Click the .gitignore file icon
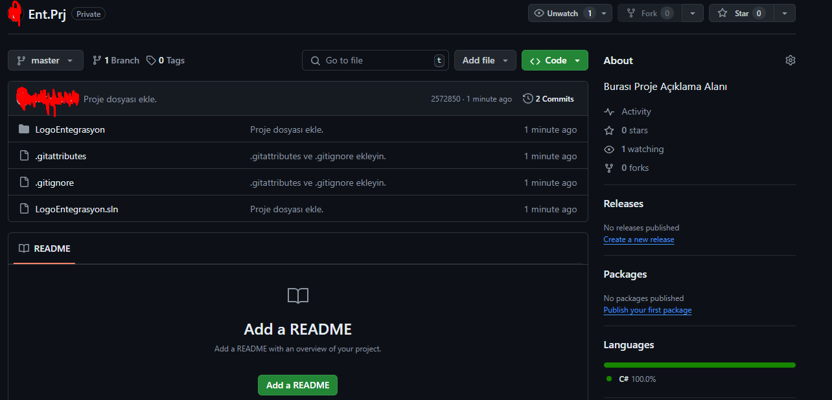This screenshot has width=832, height=400. click(24, 183)
